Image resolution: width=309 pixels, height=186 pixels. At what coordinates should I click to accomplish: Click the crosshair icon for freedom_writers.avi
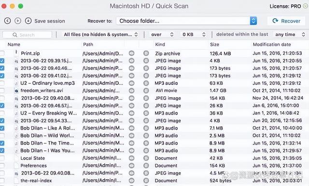click(146, 91)
